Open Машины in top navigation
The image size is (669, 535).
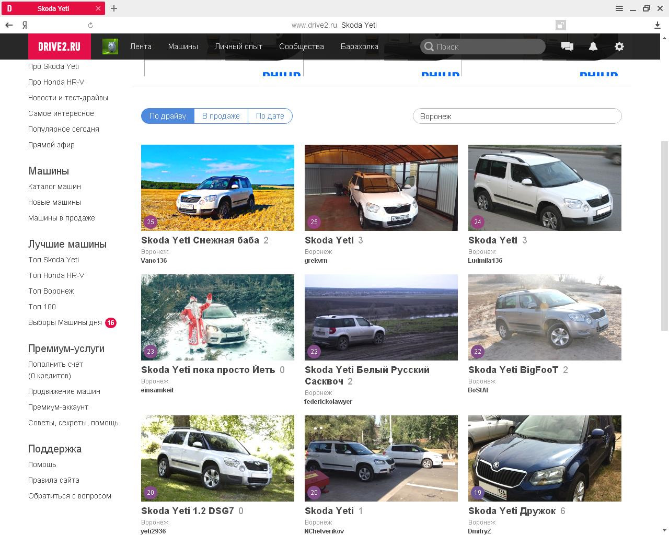183,46
